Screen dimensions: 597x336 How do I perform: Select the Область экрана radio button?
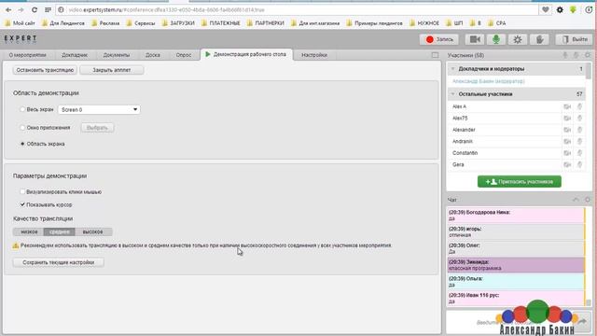pos(22,144)
